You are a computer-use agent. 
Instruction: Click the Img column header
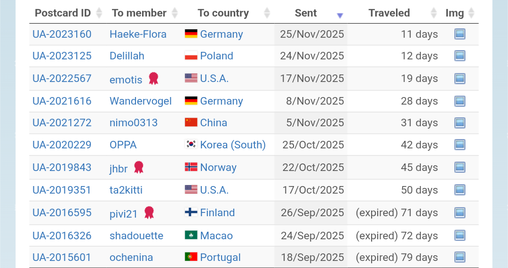(x=454, y=13)
